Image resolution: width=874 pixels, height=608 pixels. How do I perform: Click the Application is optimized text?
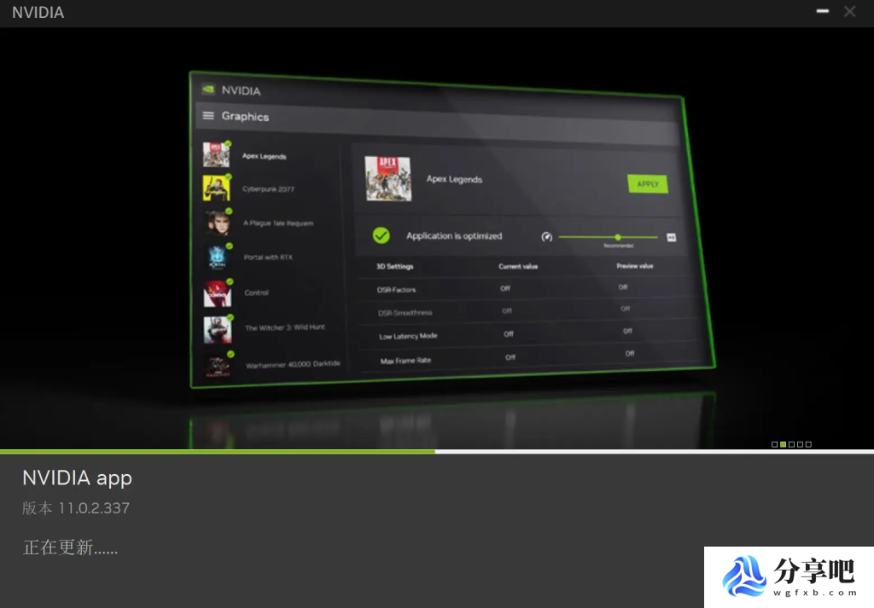coord(454,235)
